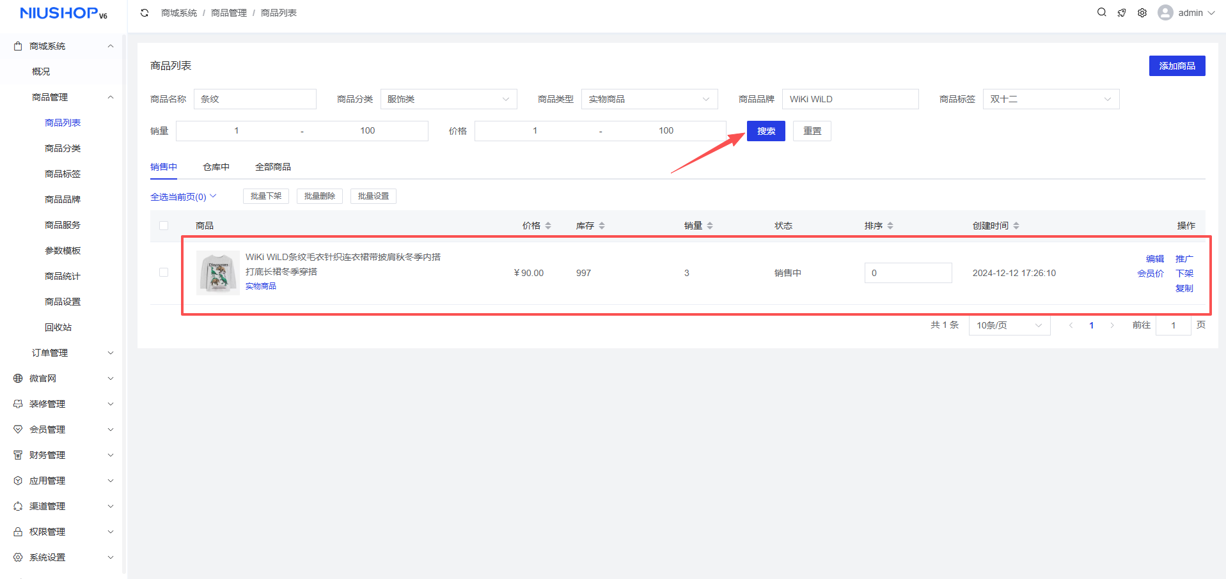Click the admin user avatar icon
The image size is (1226, 579).
pyautogui.click(x=1165, y=13)
